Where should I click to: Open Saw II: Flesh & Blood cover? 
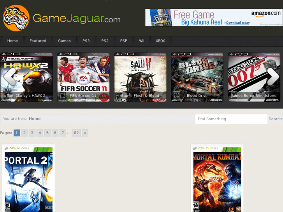click(140, 77)
